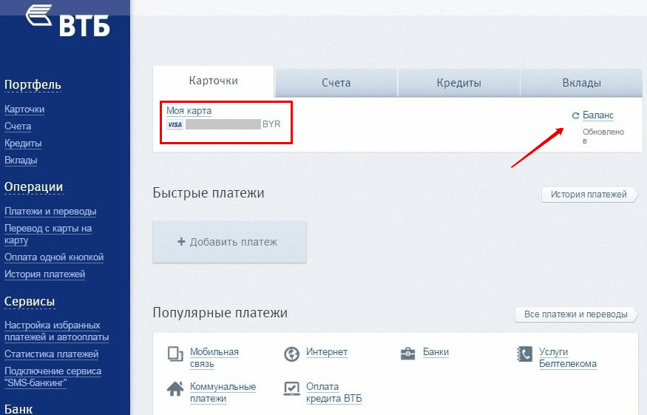The height and width of the screenshot is (415, 647).
Task: Open История платежей button on right
Action: pos(589,195)
